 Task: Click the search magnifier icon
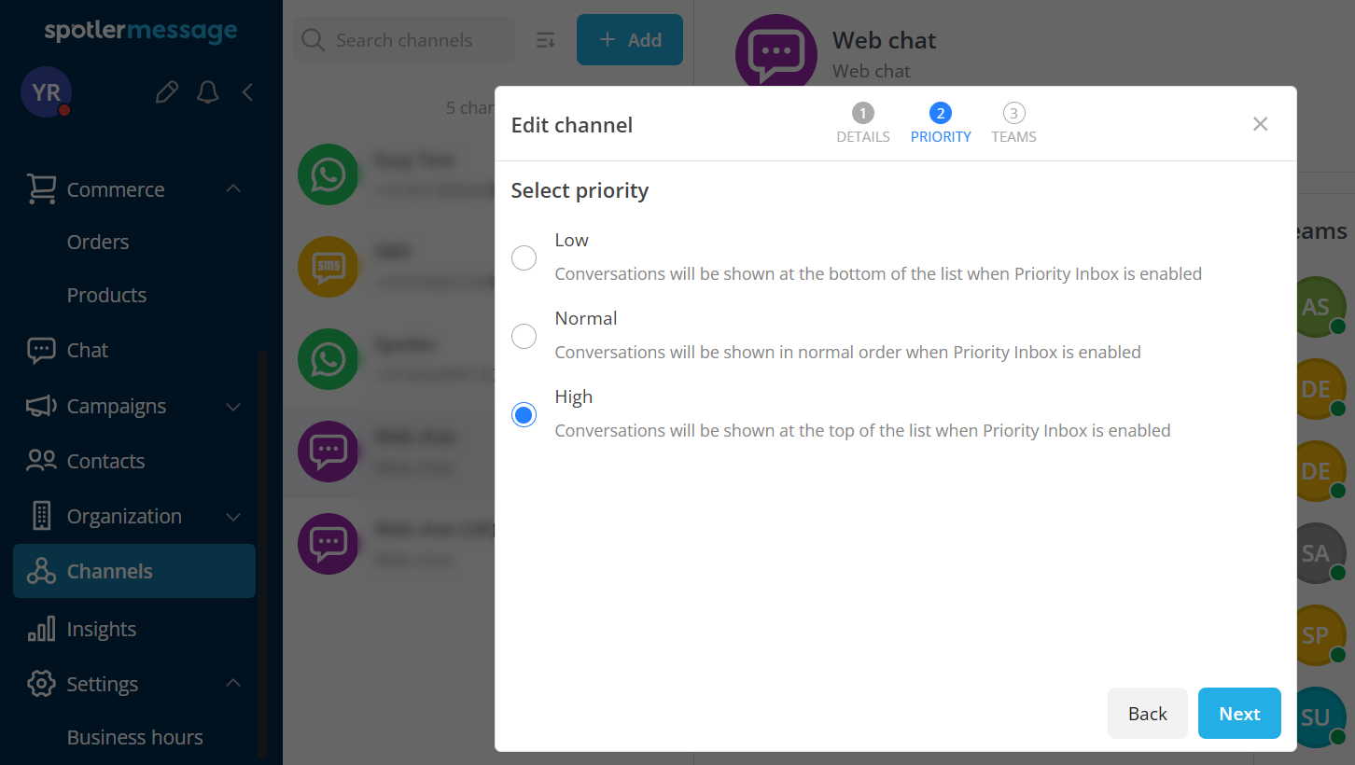point(314,40)
